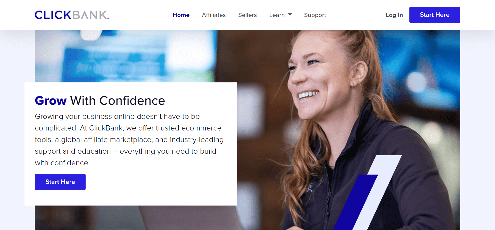Click Start Here button below hero text
Screen dimensions: 495x230
tap(60, 182)
